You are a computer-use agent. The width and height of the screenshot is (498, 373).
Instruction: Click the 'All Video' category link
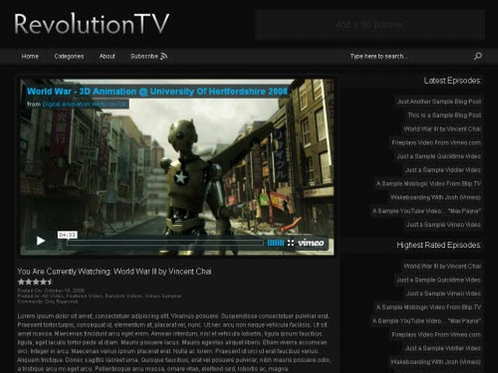(x=52, y=296)
